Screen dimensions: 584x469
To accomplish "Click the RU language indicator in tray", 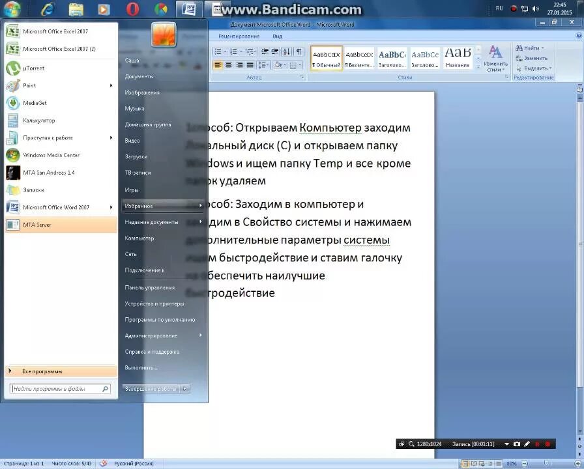I will click(x=499, y=8).
